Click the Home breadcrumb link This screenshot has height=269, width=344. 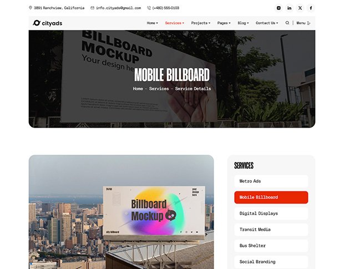[x=138, y=89]
